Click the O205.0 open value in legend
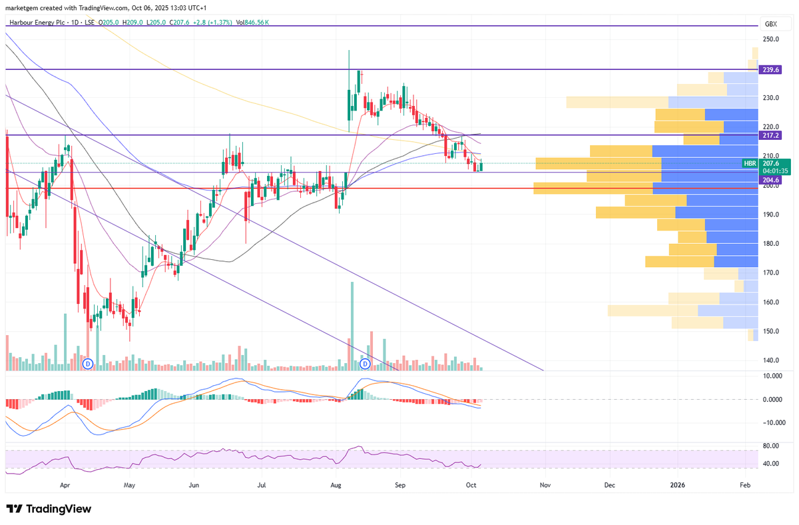The image size is (799, 525). 110,23
